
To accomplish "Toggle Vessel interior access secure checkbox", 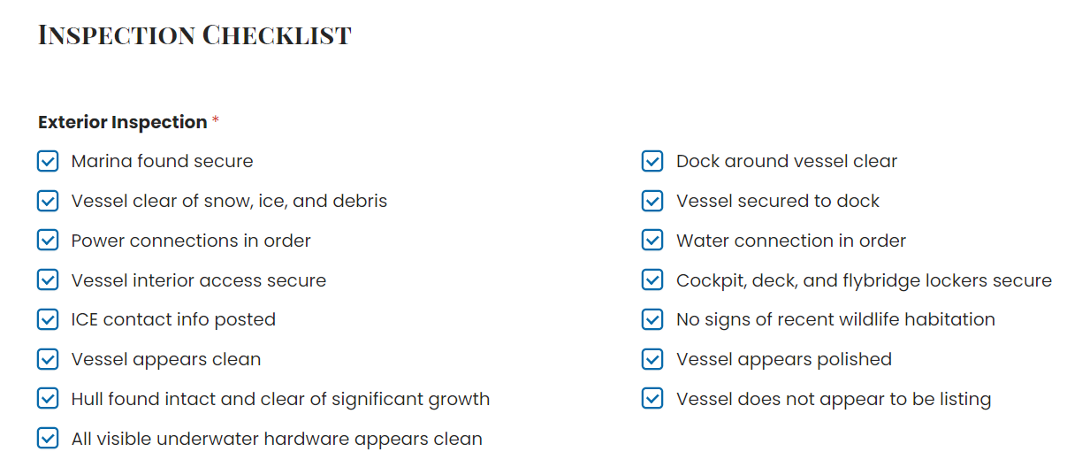I will 48,280.
